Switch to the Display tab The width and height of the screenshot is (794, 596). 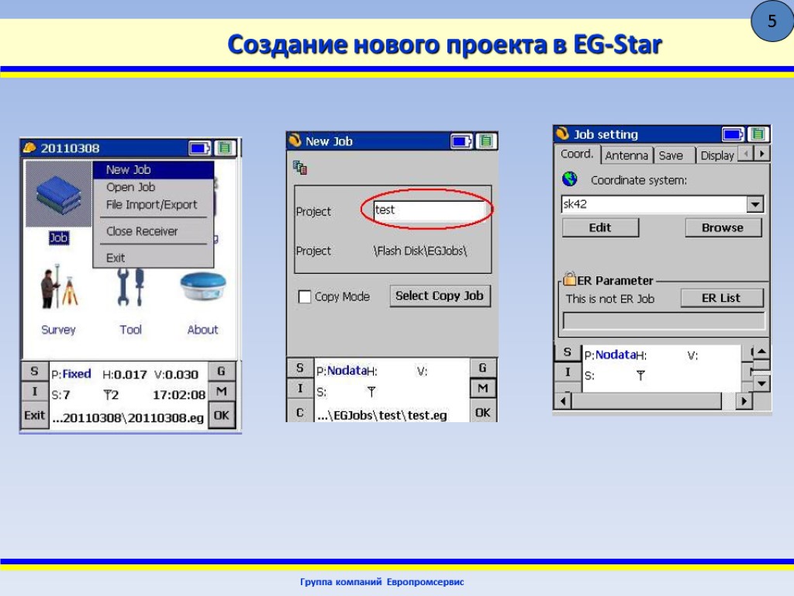coord(717,155)
